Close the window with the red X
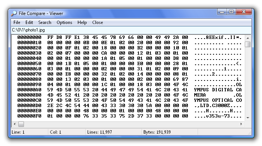The image size is (262, 146). click(244, 12)
